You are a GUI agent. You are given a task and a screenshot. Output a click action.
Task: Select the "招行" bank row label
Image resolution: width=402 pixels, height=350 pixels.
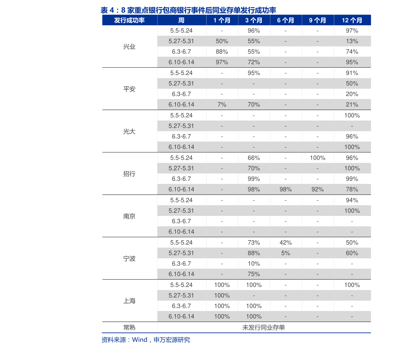coord(129,173)
